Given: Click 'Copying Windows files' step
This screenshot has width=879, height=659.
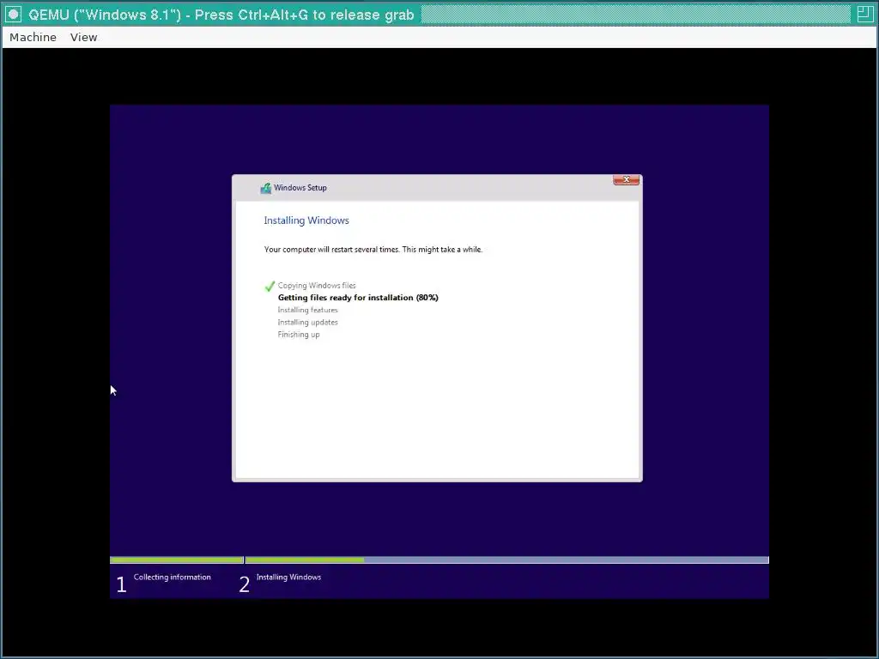Looking at the screenshot, I should (317, 285).
